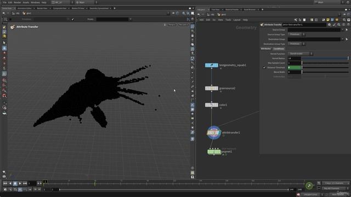Select the grainsource2 node
The height and width of the screenshot is (197, 351).
click(x=212, y=88)
